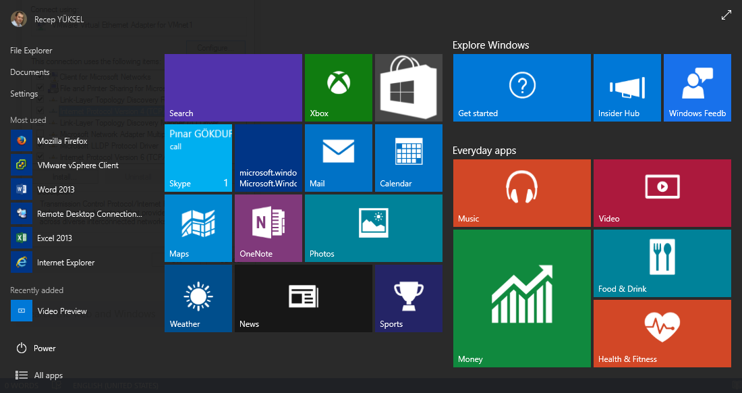Screen dimensions: 742x393
Task: Click the Most used heading
Action: point(28,120)
